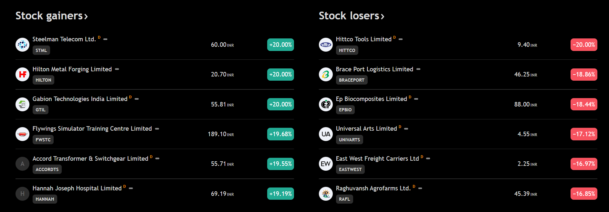Open the Stock gainers full list
Viewport: 609px width, 212px height.
52,16
